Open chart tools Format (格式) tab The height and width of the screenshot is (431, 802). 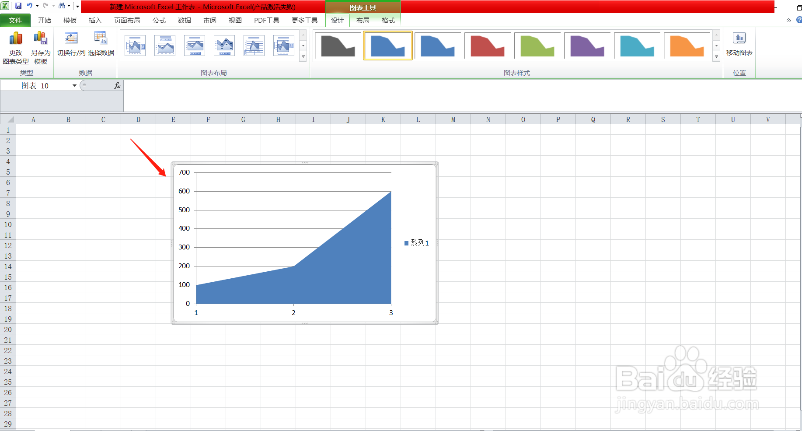pos(388,21)
